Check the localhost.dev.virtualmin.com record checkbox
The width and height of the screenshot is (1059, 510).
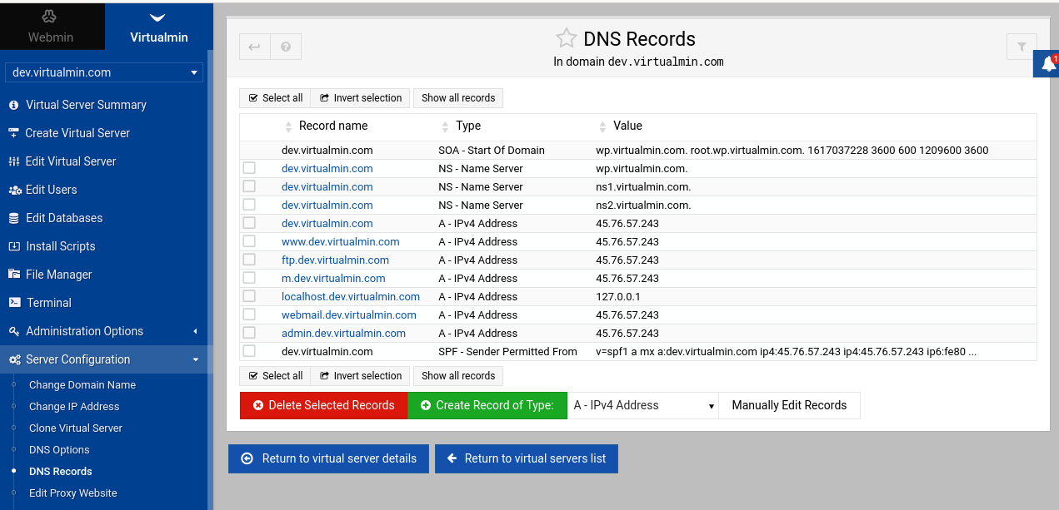click(x=249, y=296)
